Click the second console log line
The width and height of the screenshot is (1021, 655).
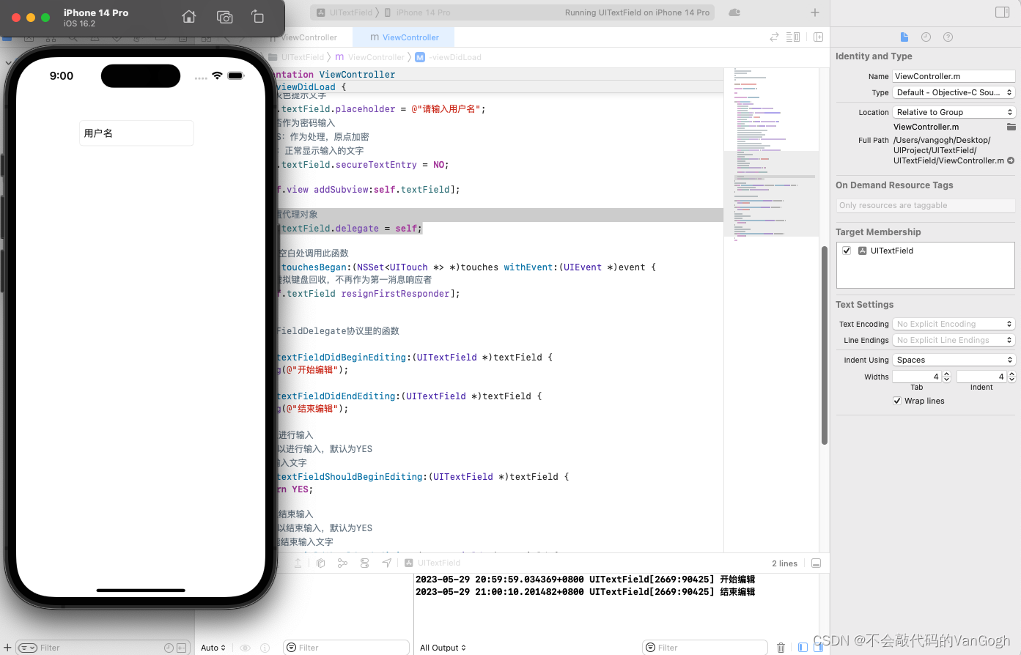(x=585, y=592)
